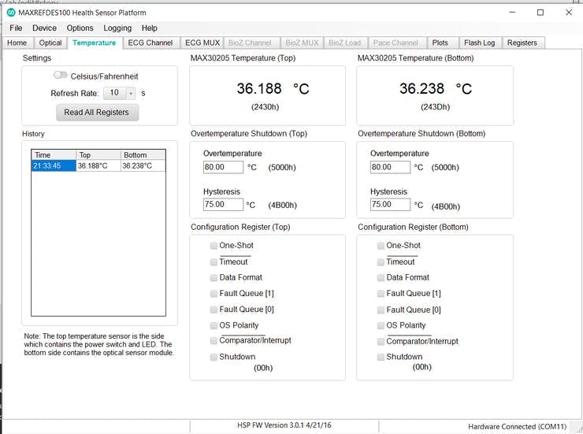The height and width of the screenshot is (434, 583).
Task: Open the Refresh Rate dropdown
Action: tap(131, 93)
